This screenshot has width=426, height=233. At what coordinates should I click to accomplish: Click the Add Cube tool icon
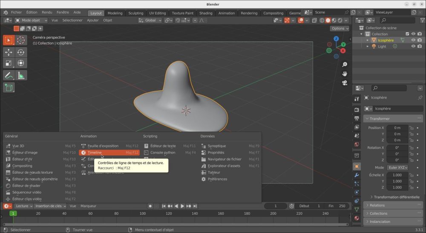(9, 87)
